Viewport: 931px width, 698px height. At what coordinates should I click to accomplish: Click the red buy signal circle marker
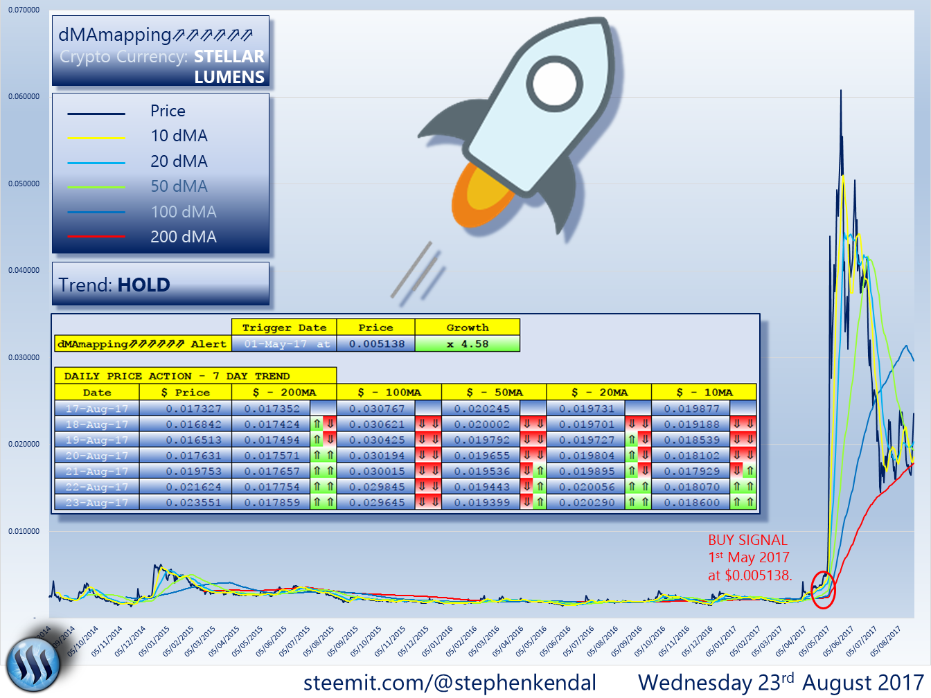pyautogui.click(x=823, y=590)
